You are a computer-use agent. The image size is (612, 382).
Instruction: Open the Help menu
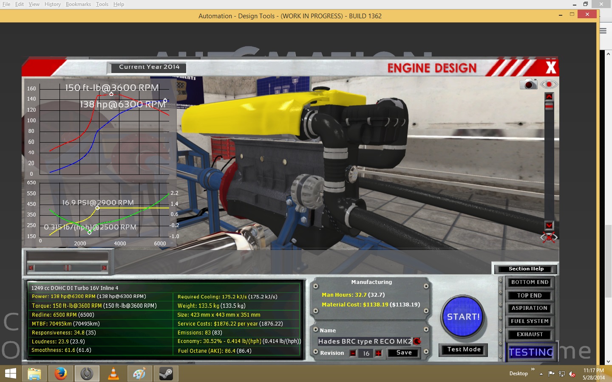pyautogui.click(x=119, y=4)
